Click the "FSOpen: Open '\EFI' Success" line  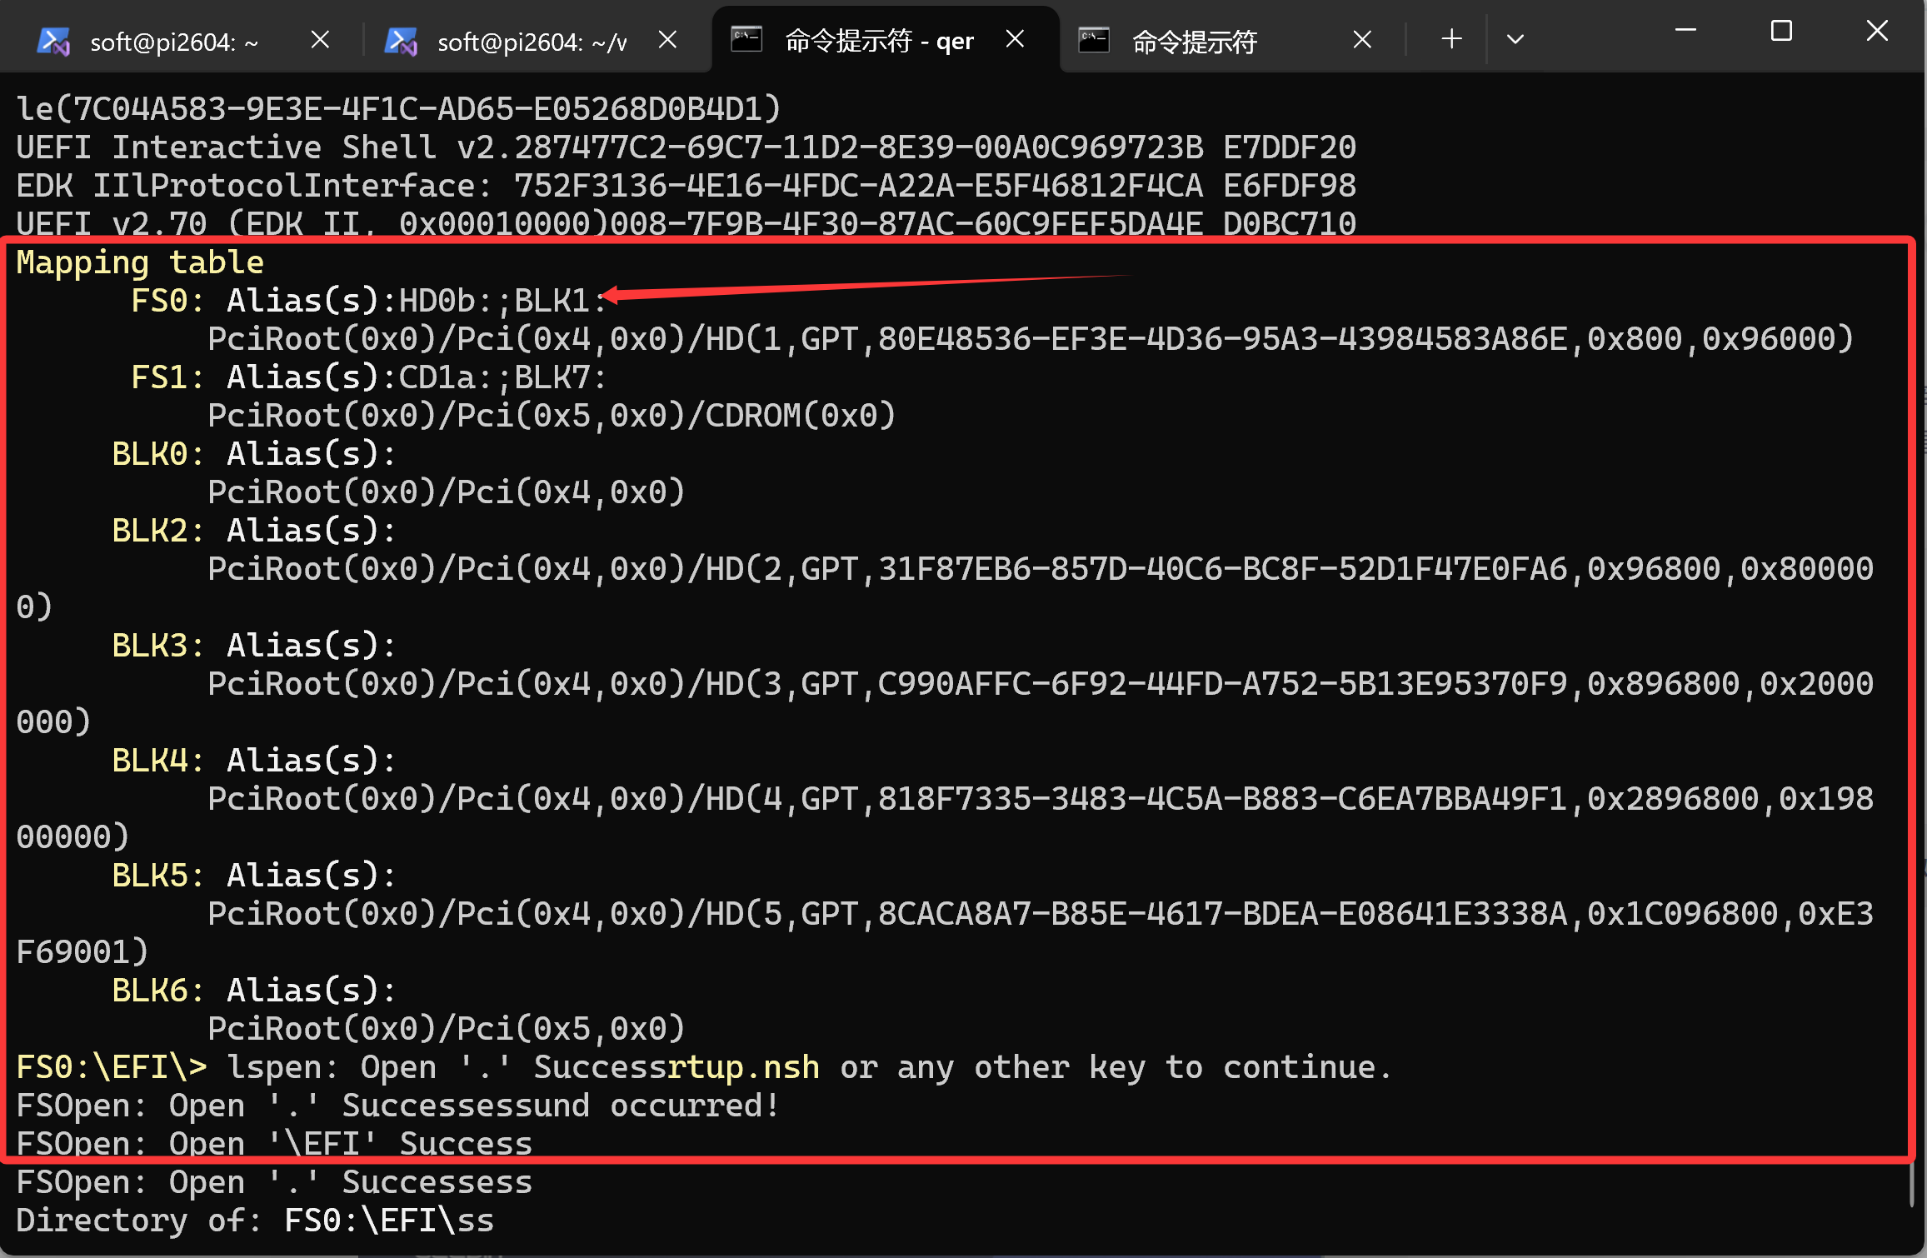click(274, 1144)
